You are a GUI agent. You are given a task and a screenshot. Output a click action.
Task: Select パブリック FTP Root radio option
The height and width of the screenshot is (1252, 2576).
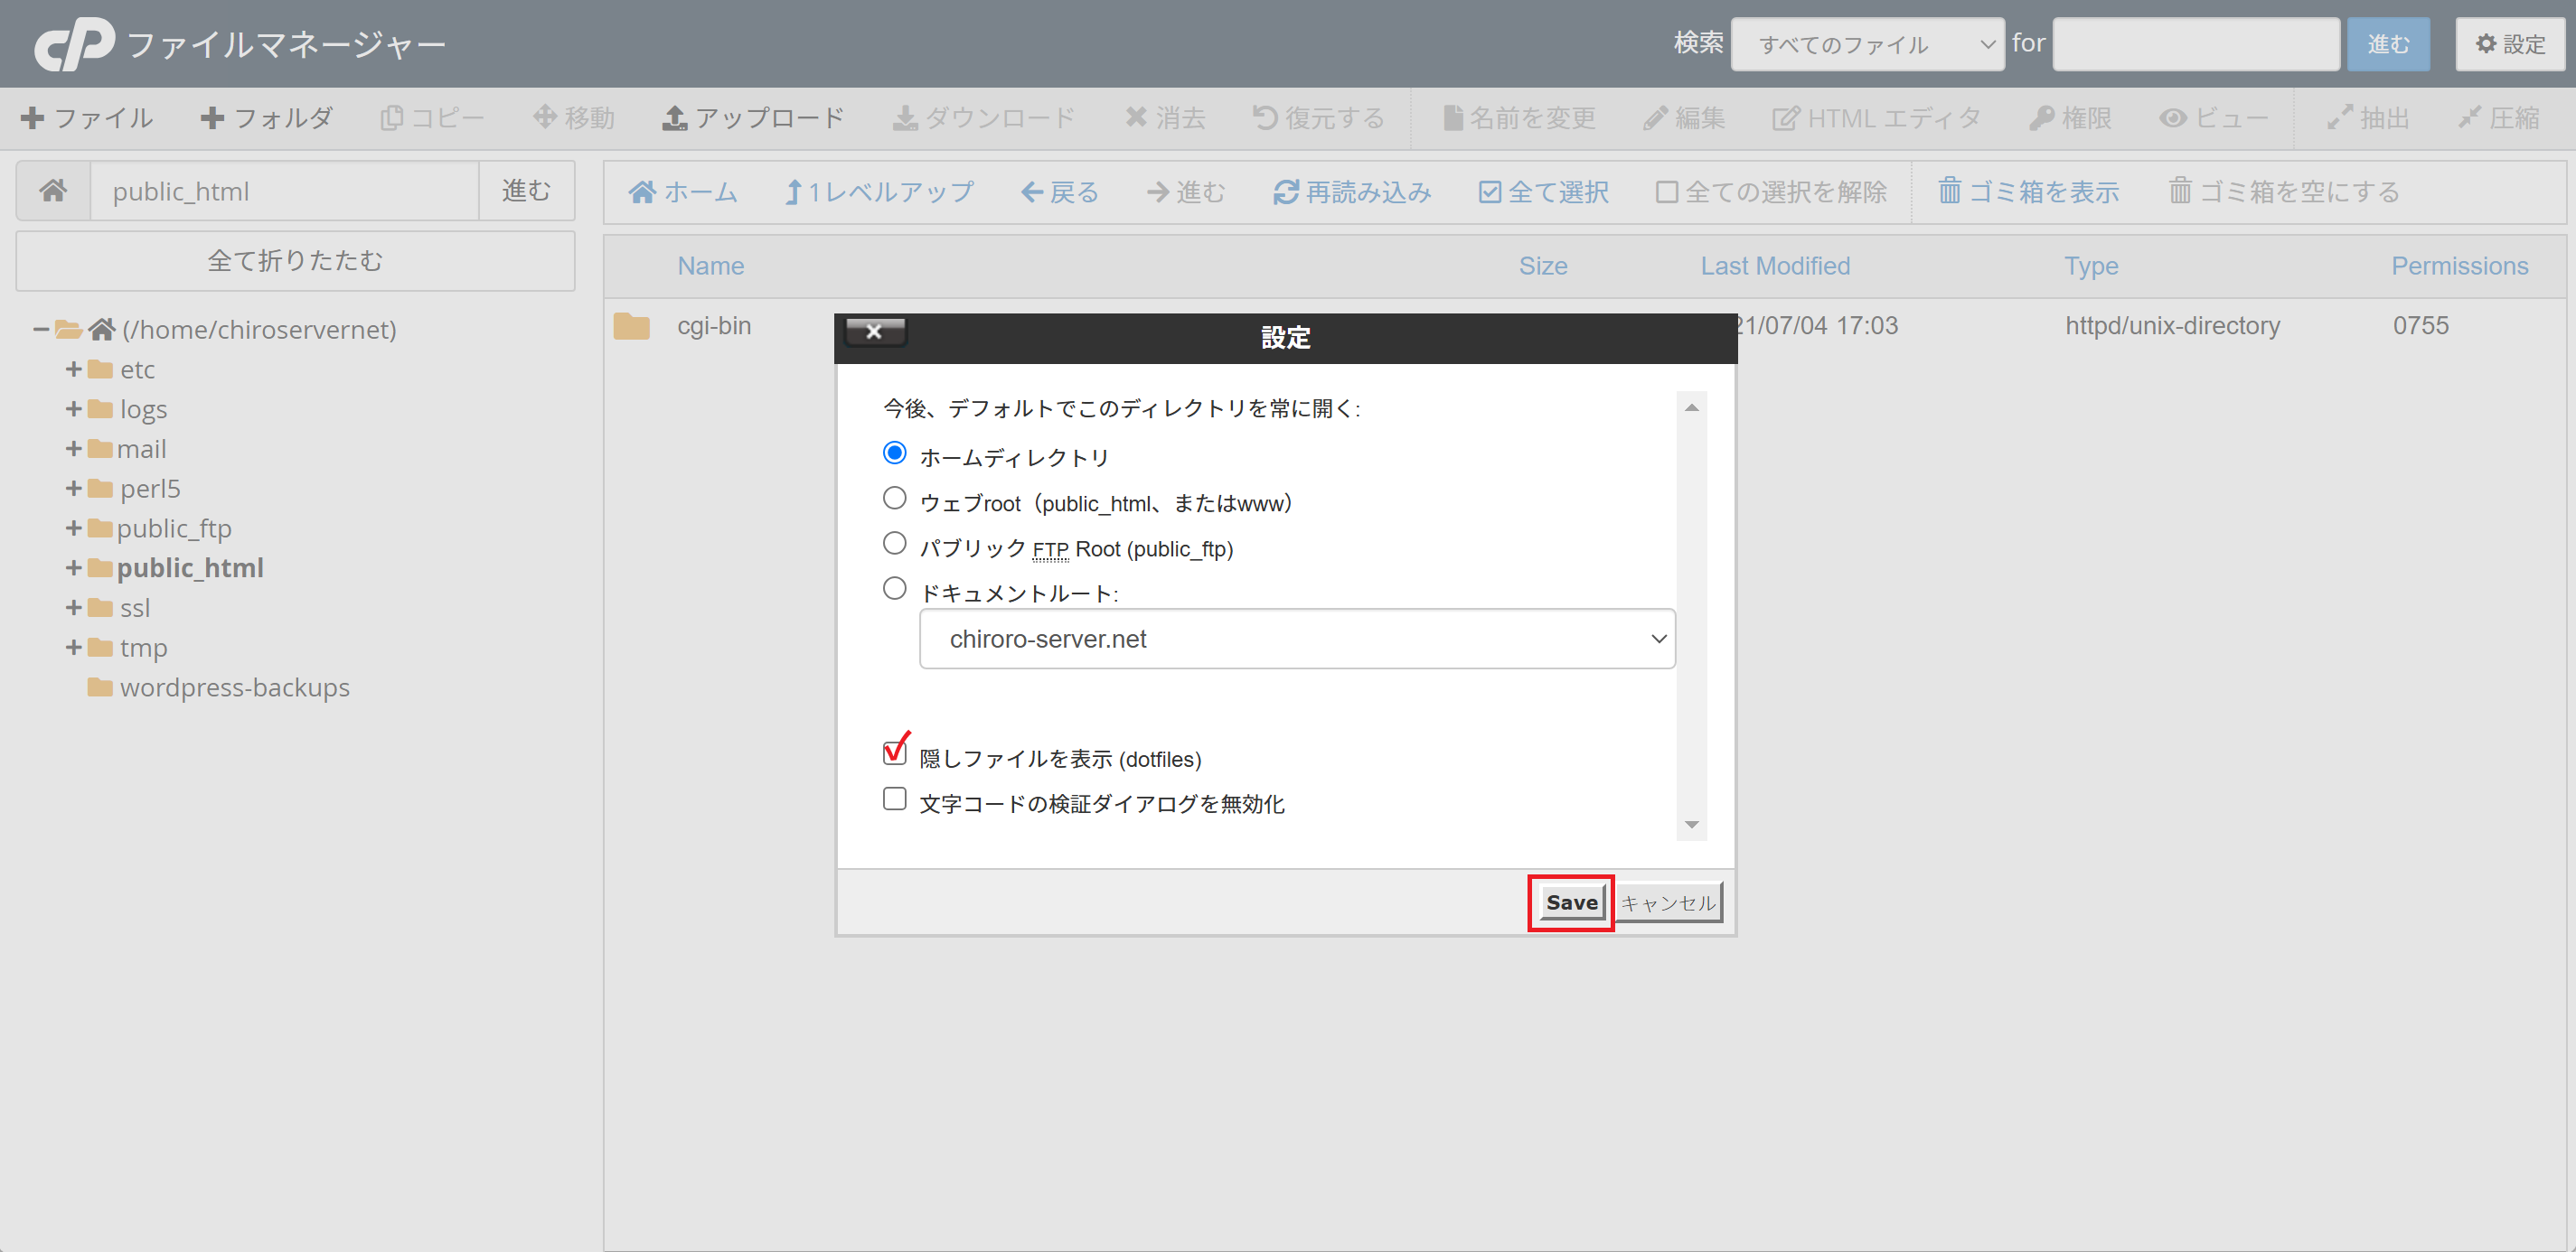pyautogui.click(x=894, y=543)
